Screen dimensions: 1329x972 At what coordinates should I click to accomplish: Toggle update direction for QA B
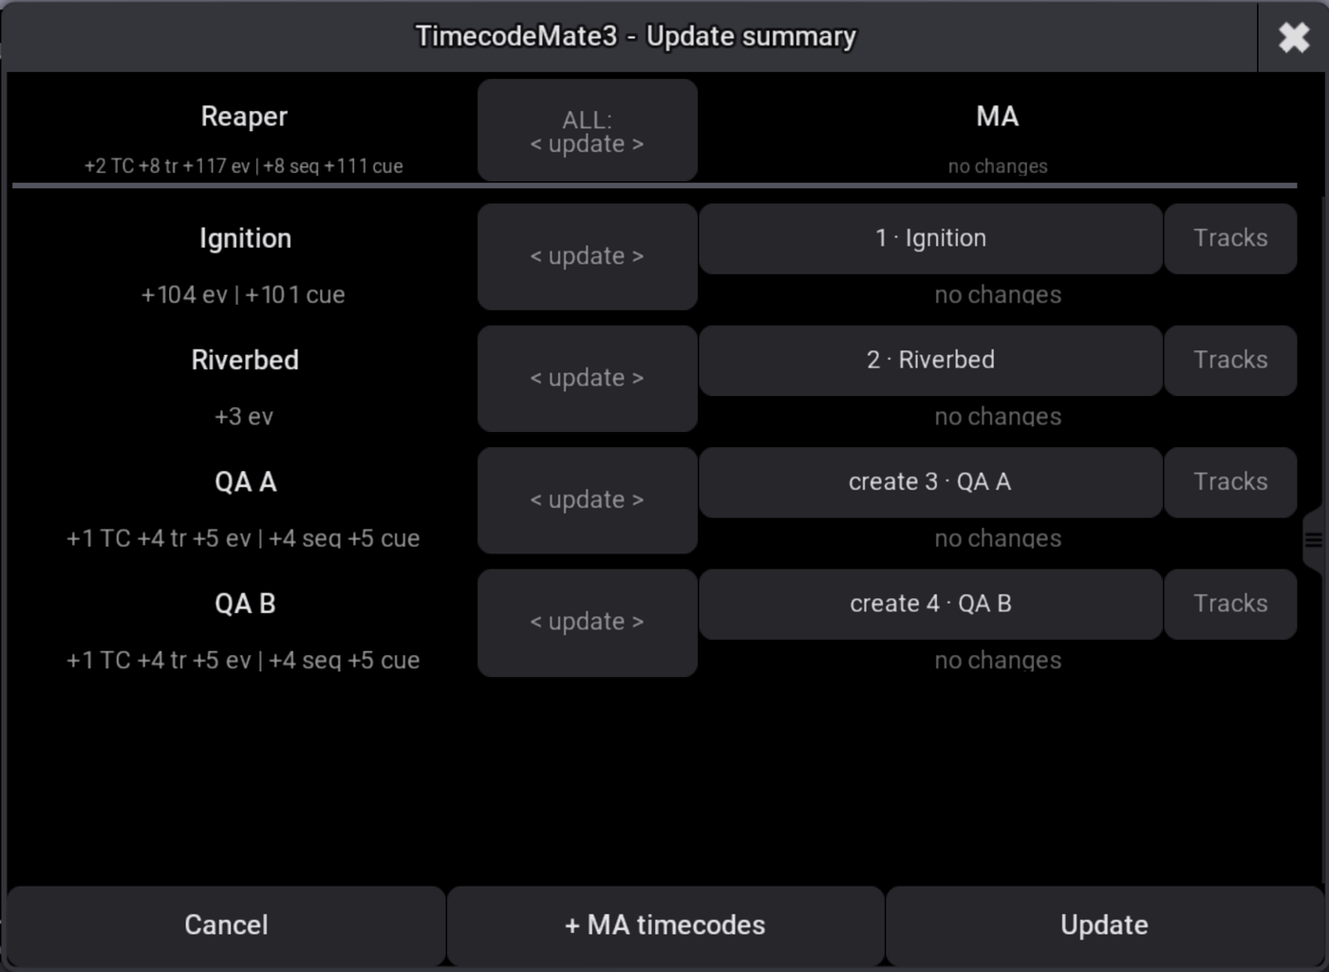point(588,623)
